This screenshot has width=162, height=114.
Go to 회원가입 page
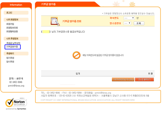[10, 24]
